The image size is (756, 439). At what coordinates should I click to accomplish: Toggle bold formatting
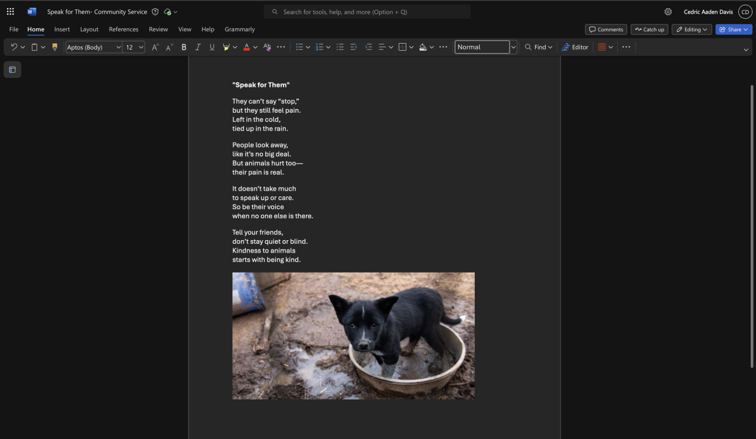[184, 47]
